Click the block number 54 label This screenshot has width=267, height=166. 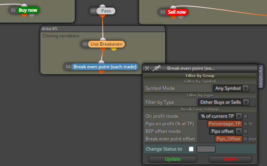[68, 67]
